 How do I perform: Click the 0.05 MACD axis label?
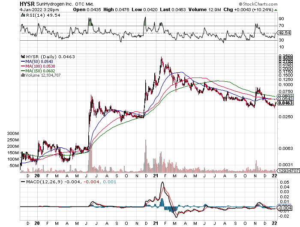pos(285,182)
